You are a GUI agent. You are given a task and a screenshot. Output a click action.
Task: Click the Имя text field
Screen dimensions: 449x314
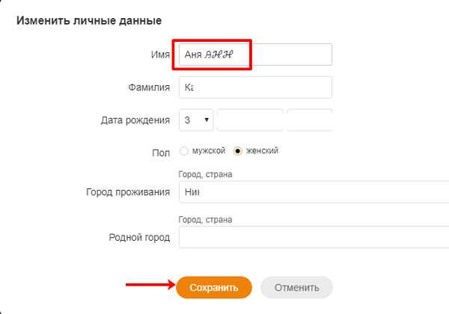tap(255, 55)
